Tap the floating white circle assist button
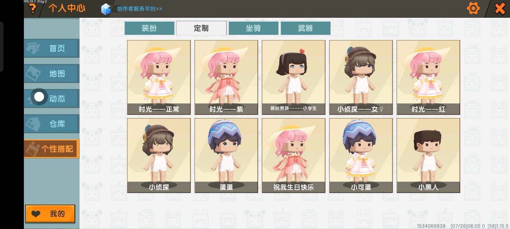510x229 pixels. [39, 97]
